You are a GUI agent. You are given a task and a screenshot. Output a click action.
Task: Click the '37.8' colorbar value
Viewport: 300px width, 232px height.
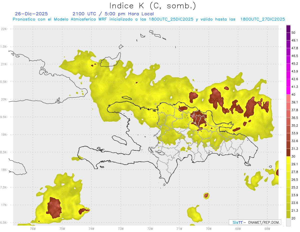[294, 110]
